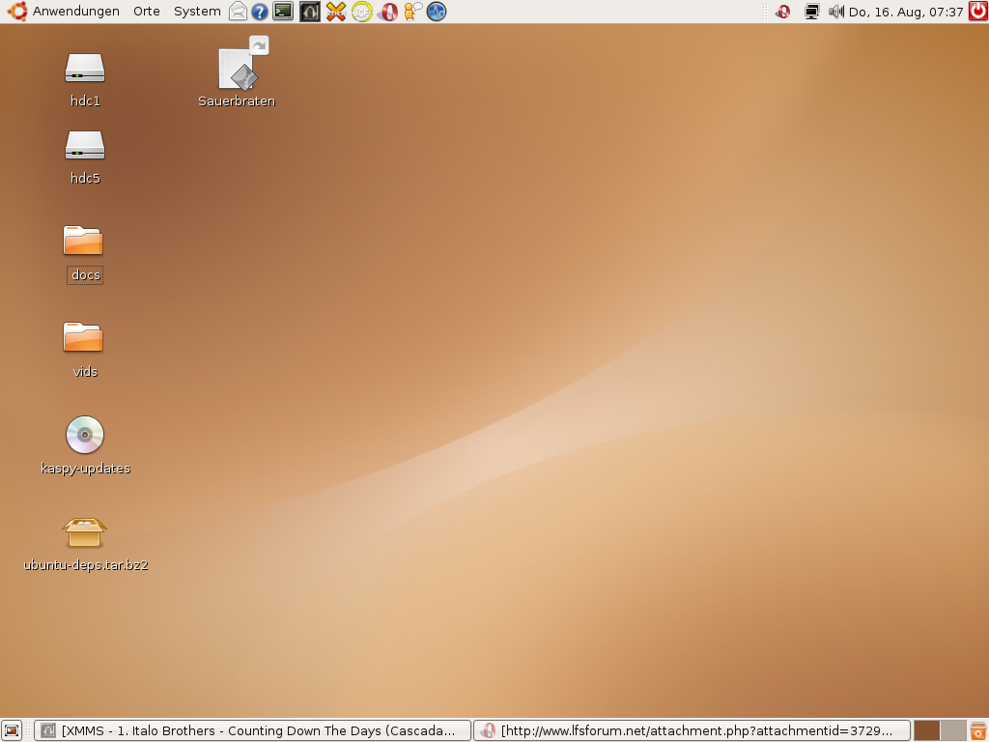Launch the terminal from top panel
989x742 pixels.
pyautogui.click(x=283, y=12)
